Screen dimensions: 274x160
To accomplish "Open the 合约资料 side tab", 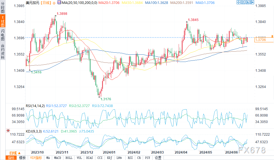I will (3, 52).
